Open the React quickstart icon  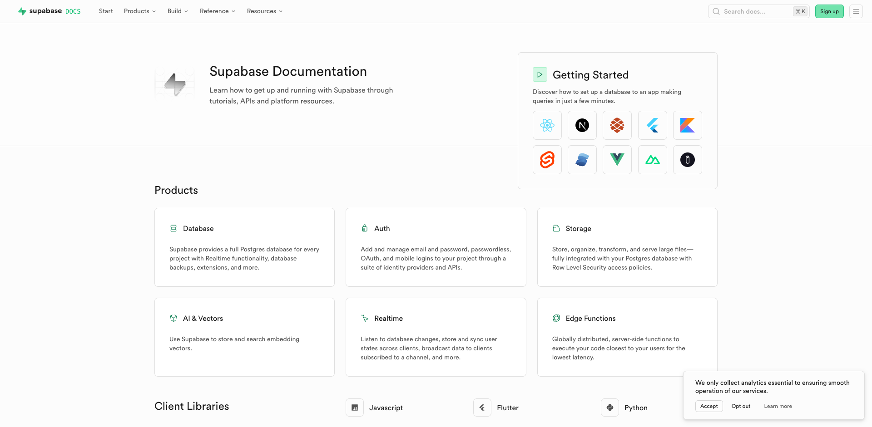(547, 125)
